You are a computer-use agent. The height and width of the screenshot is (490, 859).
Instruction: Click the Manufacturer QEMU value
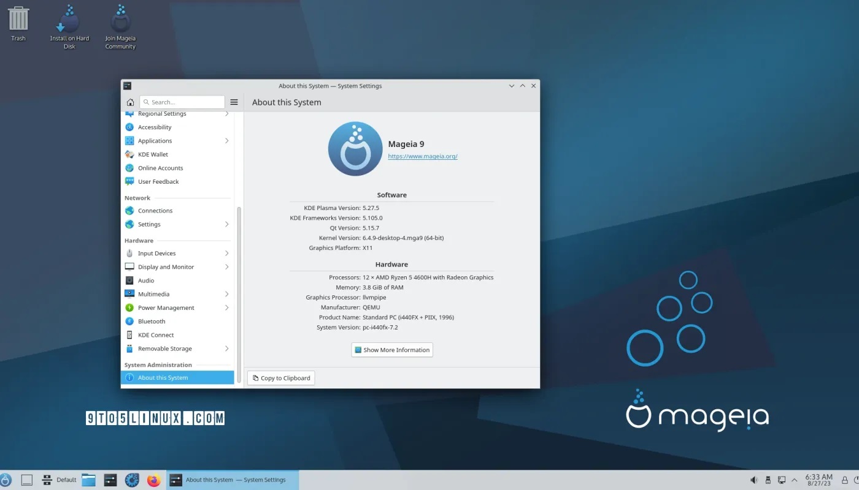pyautogui.click(x=372, y=307)
